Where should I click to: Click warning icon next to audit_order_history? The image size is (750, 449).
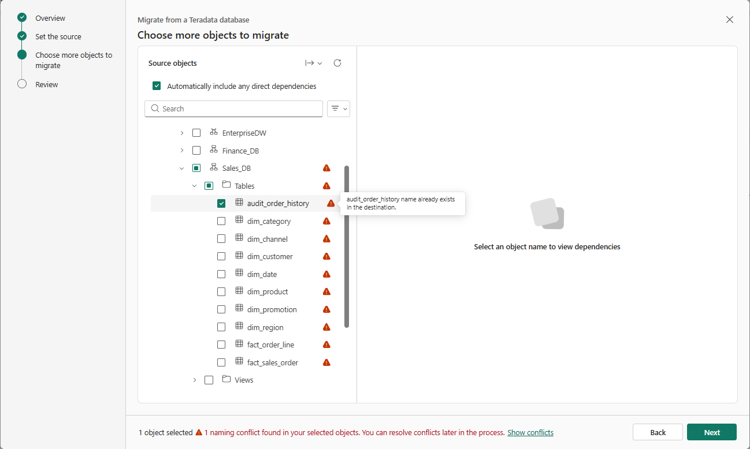331,203
